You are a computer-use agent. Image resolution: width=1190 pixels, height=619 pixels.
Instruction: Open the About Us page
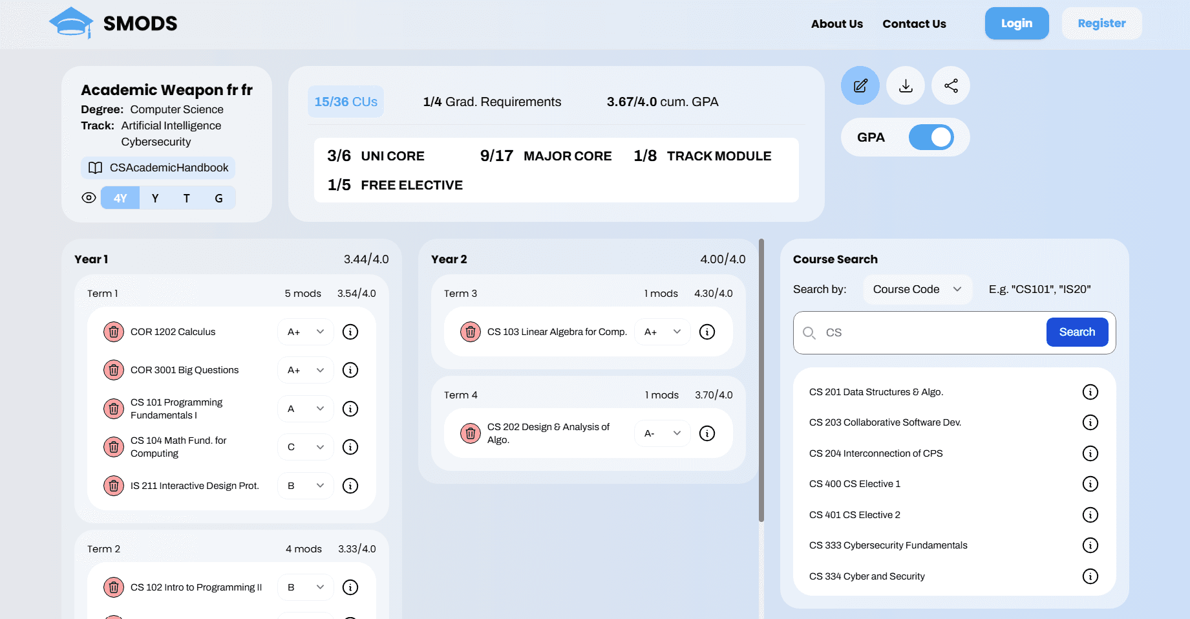coord(836,24)
